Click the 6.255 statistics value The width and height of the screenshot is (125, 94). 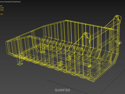(2, 8)
